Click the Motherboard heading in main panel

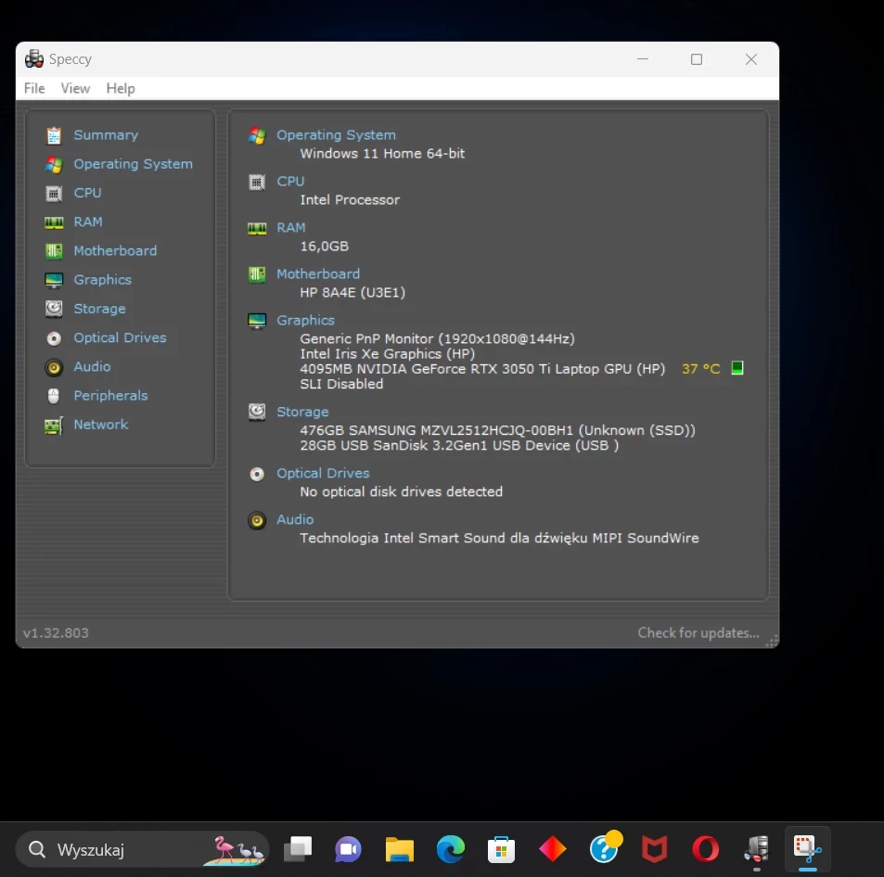click(317, 273)
